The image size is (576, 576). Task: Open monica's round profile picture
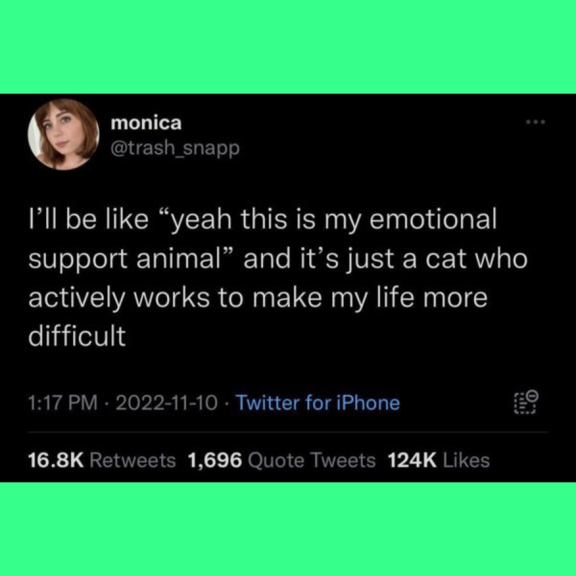63,134
